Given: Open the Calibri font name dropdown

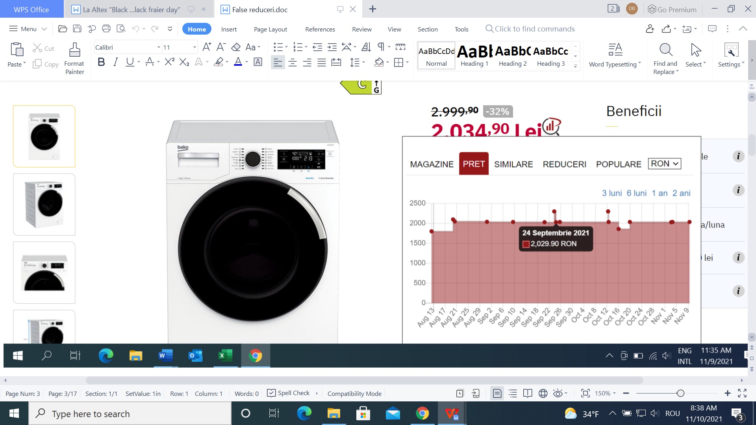Looking at the screenshot, I should click(x=159, y=47).
